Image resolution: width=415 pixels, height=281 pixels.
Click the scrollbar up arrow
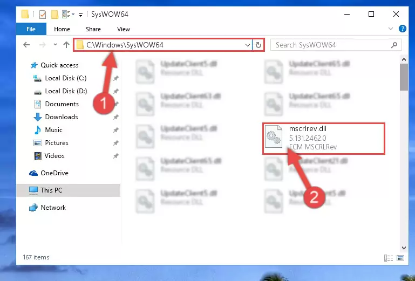click(x=404, y=59)
